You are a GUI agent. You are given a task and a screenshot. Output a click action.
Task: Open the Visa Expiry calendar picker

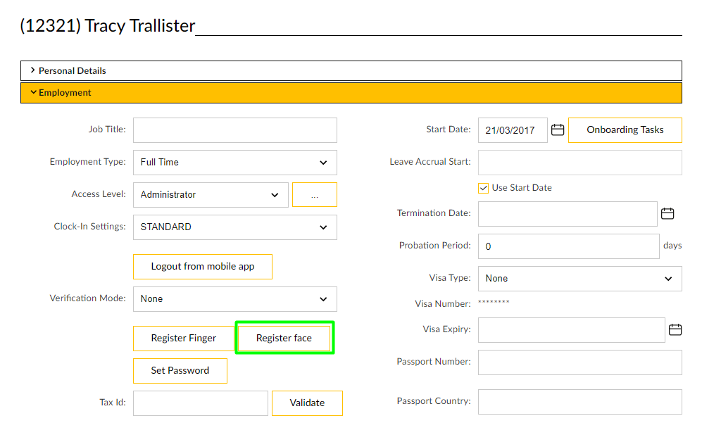pos(675,330)
